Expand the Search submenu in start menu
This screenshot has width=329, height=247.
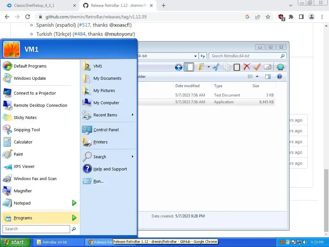tap(109, 157)
